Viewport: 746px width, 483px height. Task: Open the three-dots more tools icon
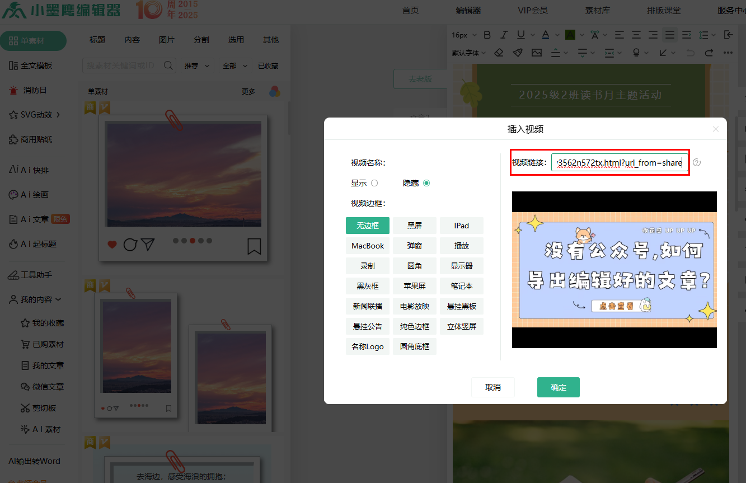coord(728,53)
